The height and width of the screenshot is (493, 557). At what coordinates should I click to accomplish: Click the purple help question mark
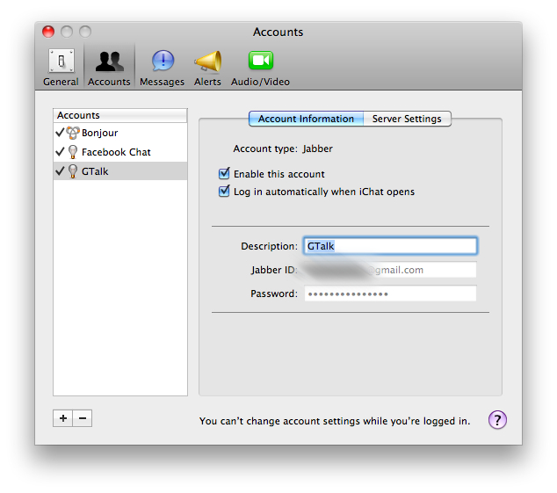pos(497,420)
